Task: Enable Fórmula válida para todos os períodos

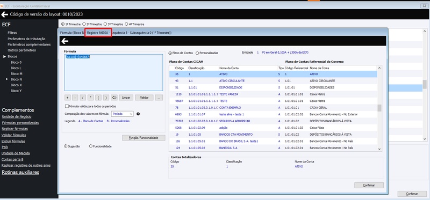Action: pyautogui.click(x=67, y=106)
